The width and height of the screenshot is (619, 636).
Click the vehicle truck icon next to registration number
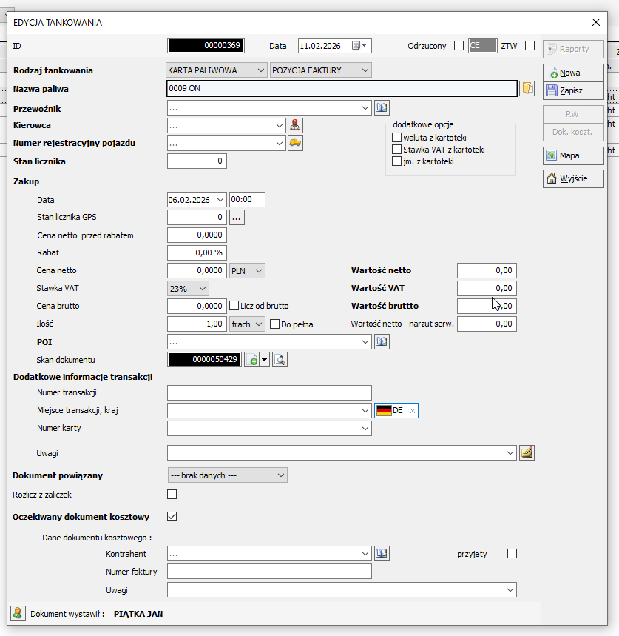click(x=296, y=143)
